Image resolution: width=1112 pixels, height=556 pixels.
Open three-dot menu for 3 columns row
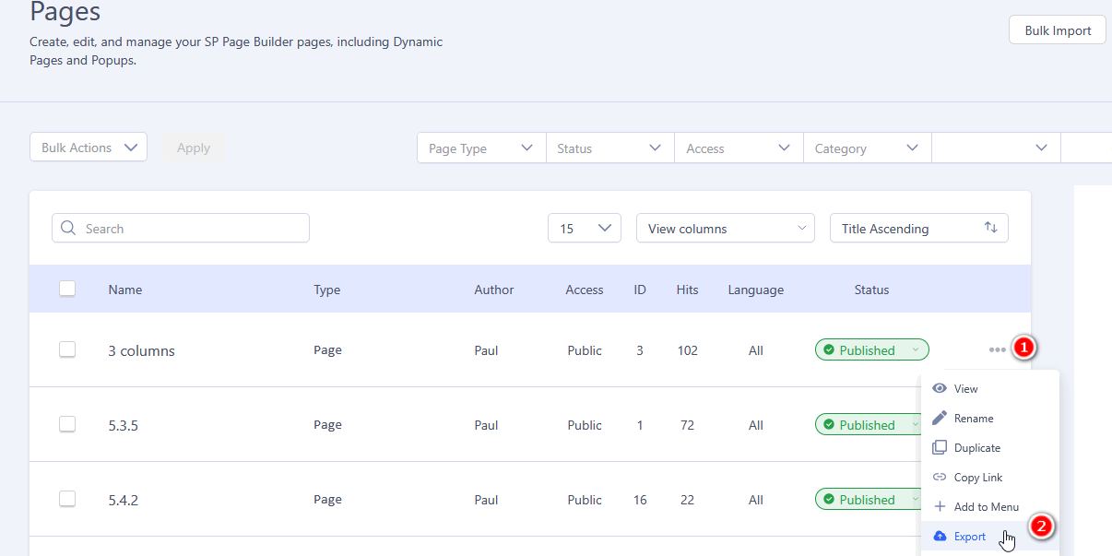(x=997, y=349)
